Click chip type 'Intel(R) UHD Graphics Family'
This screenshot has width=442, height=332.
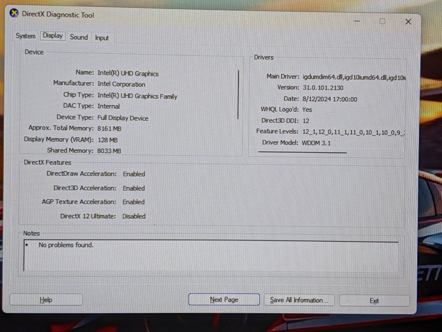tap(137, 96)
